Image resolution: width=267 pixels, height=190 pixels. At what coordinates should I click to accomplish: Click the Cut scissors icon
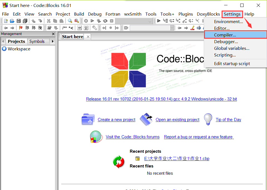49,21
